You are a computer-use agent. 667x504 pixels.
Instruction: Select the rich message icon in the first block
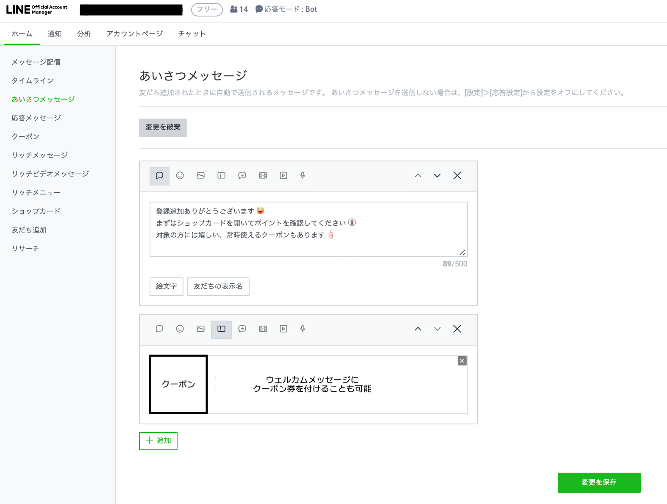point(242,176)
